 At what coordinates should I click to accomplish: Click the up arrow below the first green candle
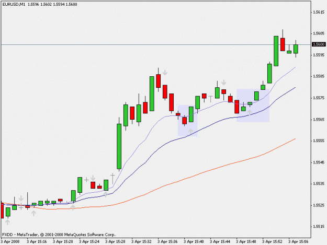coord(8,222)
